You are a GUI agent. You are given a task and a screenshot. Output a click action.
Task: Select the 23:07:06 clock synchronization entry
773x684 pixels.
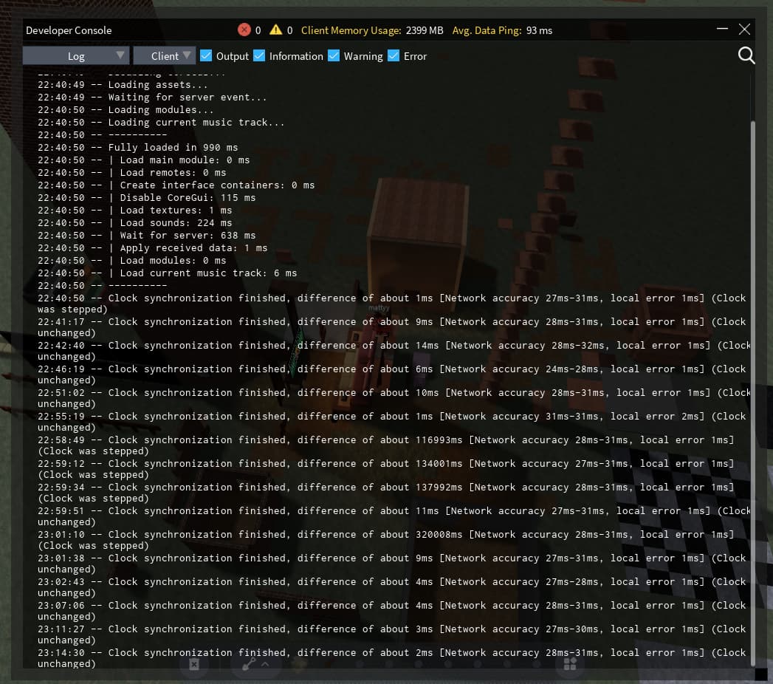(x=392, y=611)
